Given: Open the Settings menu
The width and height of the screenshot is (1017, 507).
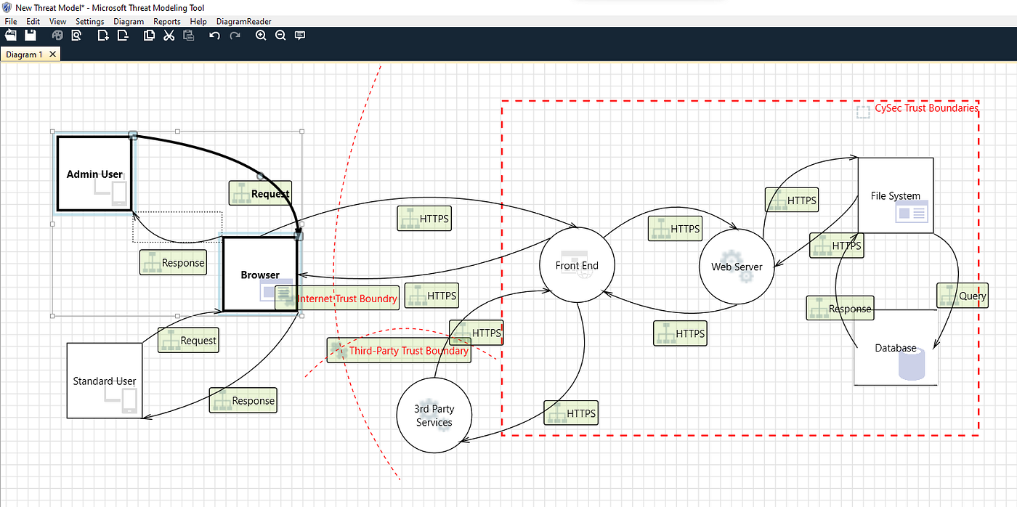Looking at the screenshot, I should click(x=89, y=21).
